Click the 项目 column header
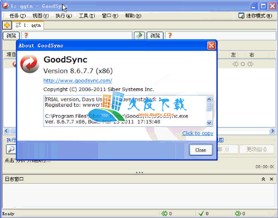This screenshot has height=218, width=278. coord(10,55)
